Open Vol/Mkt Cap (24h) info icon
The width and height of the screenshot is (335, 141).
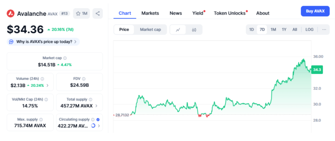[46, 99]
